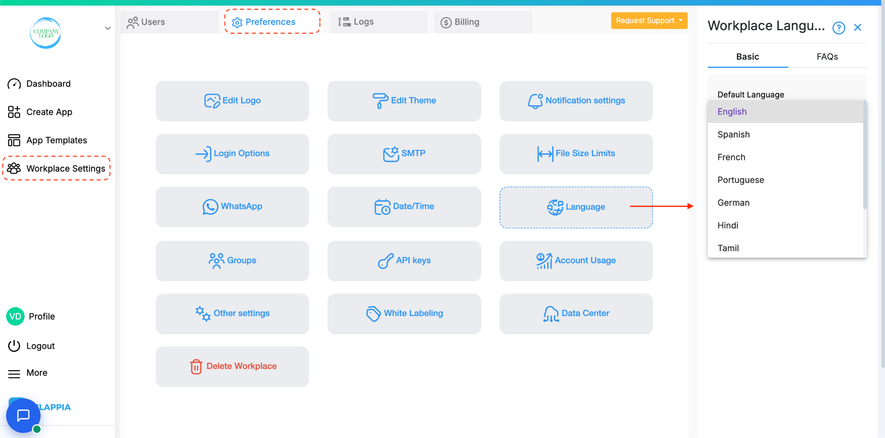The image size is (885, 438).
Task: Choose English as default language
Action: [x=785, y=112]
